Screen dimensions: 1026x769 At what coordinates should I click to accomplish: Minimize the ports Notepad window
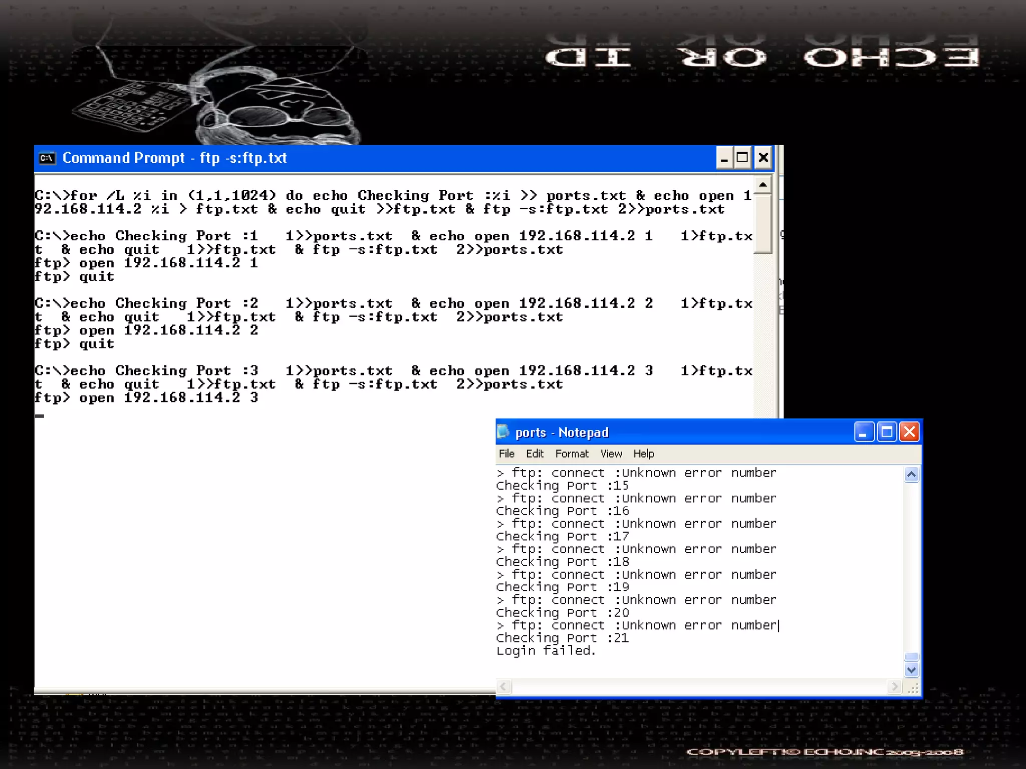coord(863,432)
